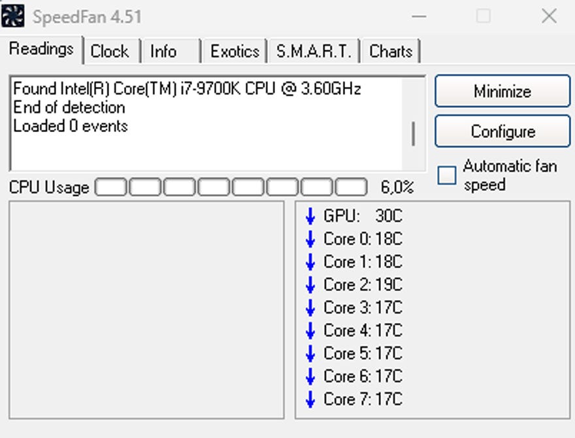Click the log box scrollbar thumb
The height and width of the screenshot is (438, 575).
(414, 134)
